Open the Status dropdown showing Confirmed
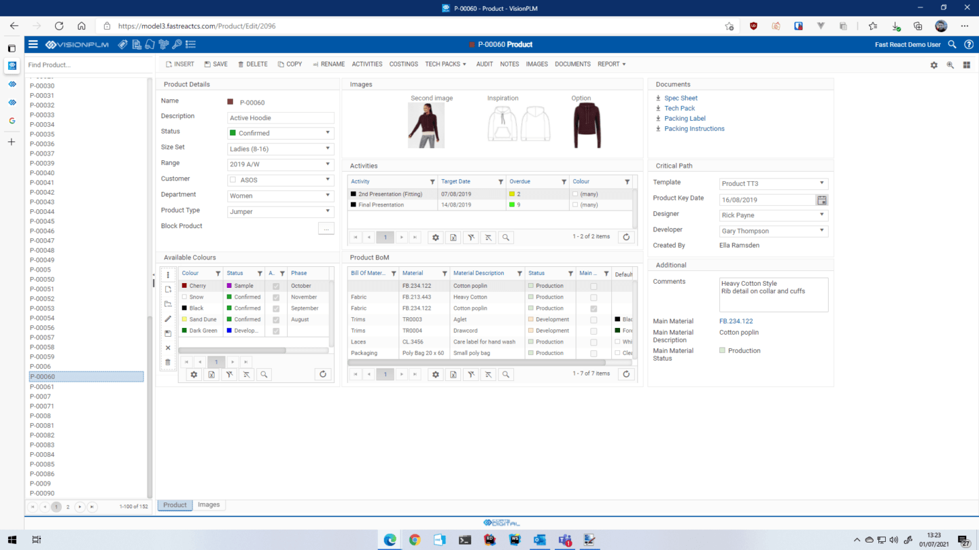Image resolution: width=979 pixels, height=550 pixels. pos(328,131)
